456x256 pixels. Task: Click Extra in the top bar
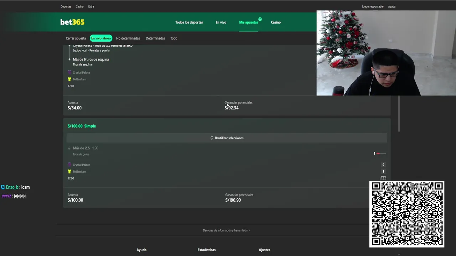click(x=91, y=6)
